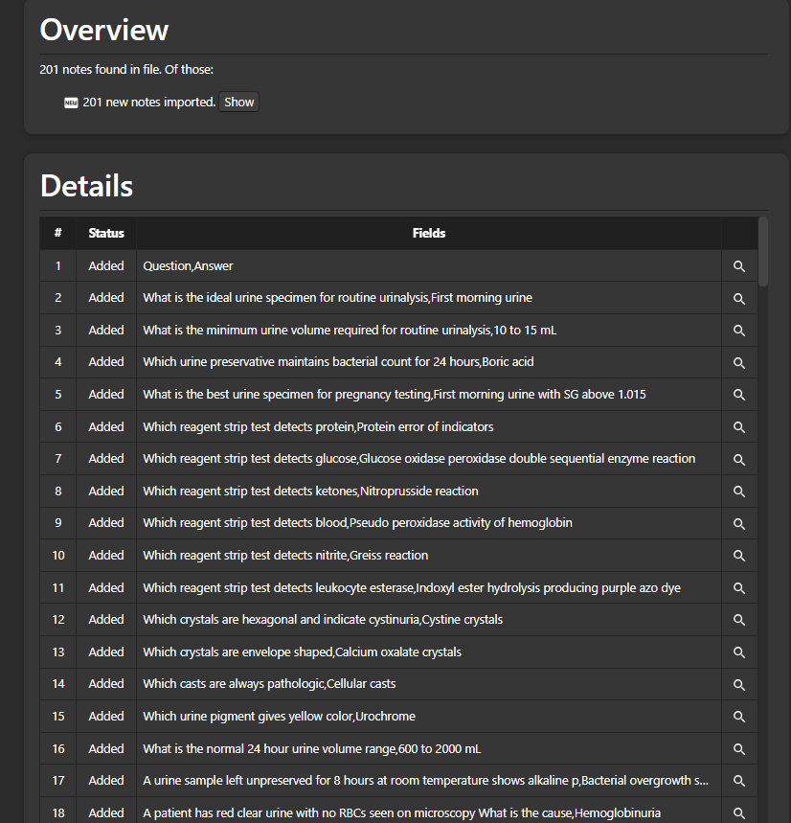The width and height of the screenshot is (791, 823).
Task: Select the glucose oxidase peroxidase row text
Action: tap(418, 459)
